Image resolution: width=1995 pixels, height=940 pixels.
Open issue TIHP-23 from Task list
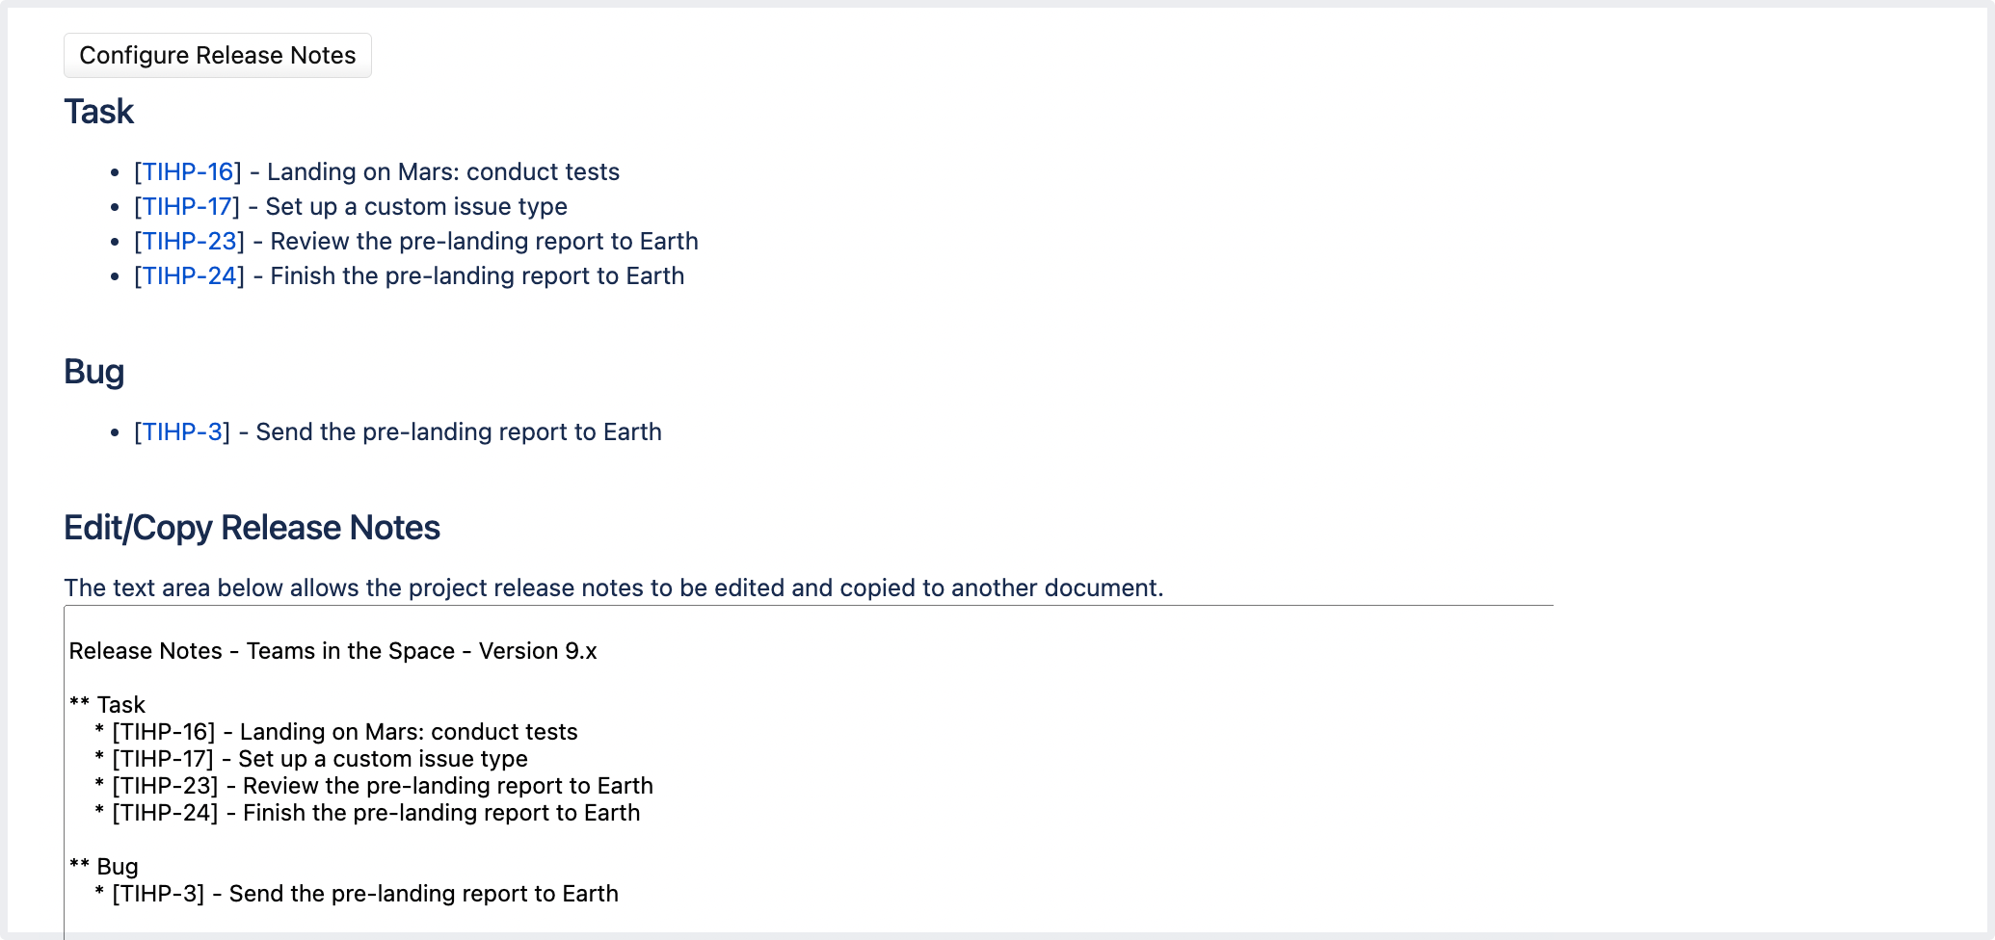[188, 241]
